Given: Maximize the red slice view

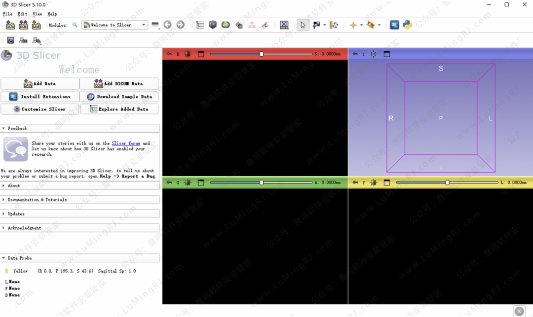Looking at the screenshot, I should pyautogui.click(x=201, y=54).
